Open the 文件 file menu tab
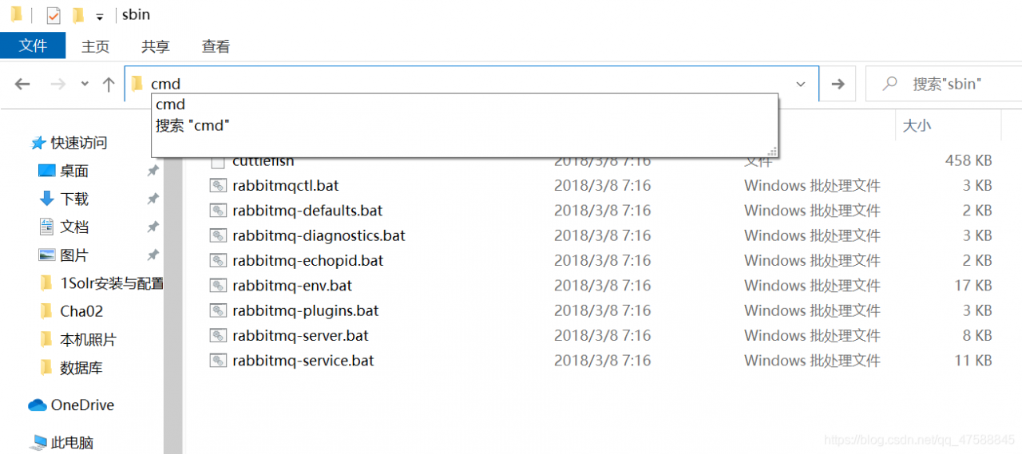The image size is (1022, 454). point(33,45)
